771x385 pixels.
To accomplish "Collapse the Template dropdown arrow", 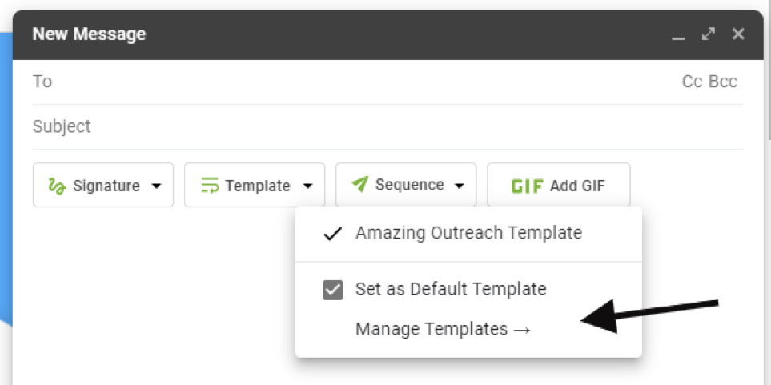I will click(308, 186).
